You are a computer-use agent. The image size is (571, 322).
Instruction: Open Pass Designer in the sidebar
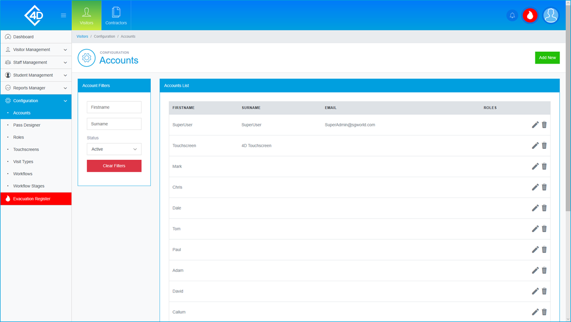pos(36,125)
